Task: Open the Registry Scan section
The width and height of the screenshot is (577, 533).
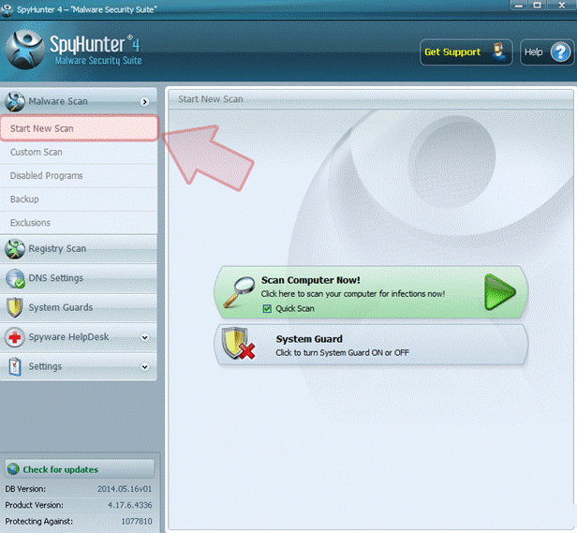Action: (79, 249)
